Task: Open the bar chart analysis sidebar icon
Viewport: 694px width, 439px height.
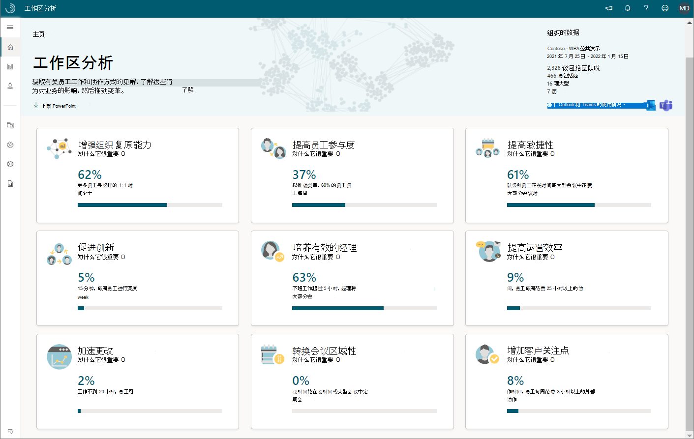Action: pos(10,66)
